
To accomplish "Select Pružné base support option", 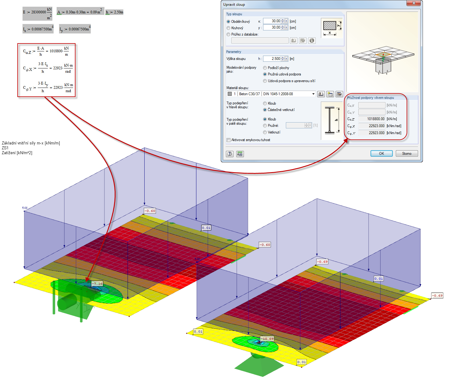I will 265,126.
